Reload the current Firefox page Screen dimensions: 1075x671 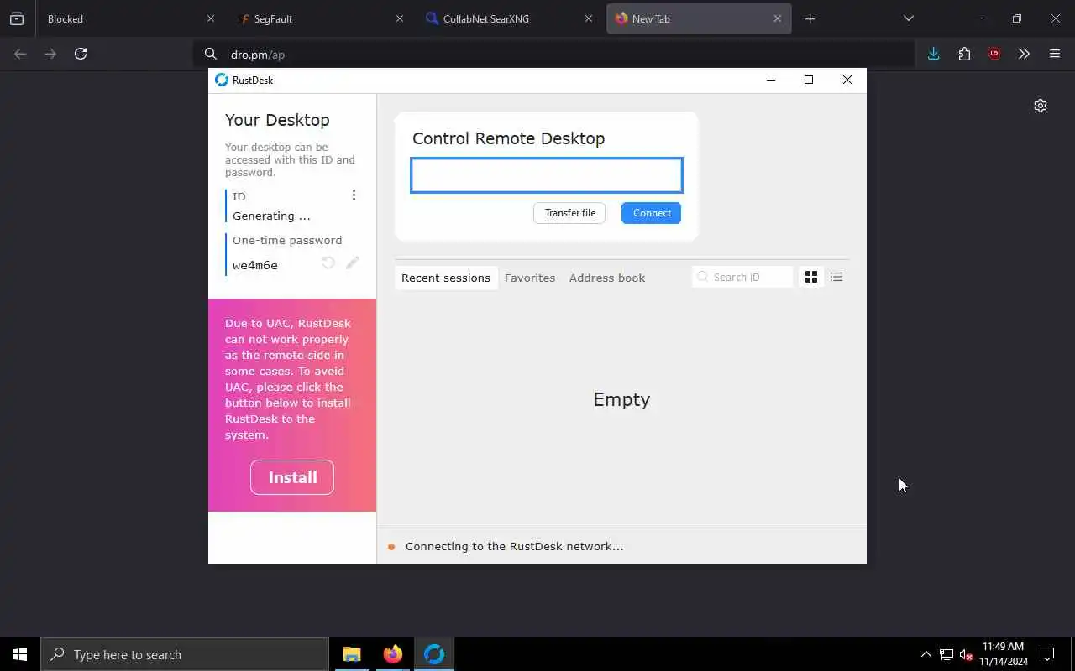[81, 54]
